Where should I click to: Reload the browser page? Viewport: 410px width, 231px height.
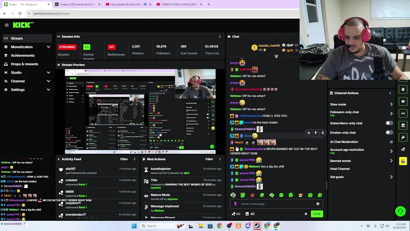click(20, 13)
